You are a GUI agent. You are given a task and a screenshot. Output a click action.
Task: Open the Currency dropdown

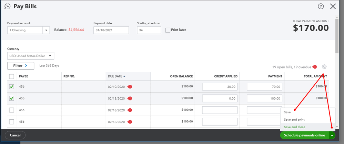30,56
